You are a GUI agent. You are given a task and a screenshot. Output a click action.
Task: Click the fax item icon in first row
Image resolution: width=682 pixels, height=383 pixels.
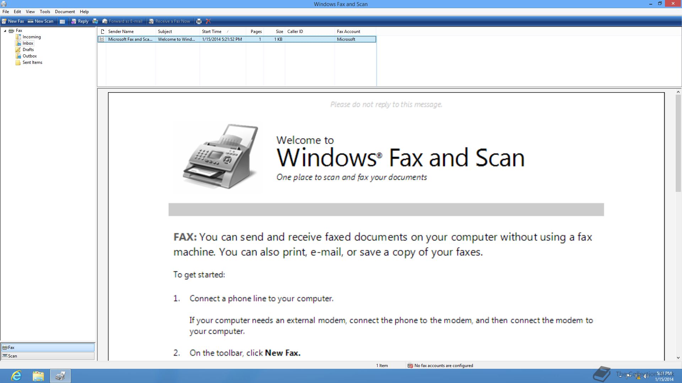click(102, 39)
